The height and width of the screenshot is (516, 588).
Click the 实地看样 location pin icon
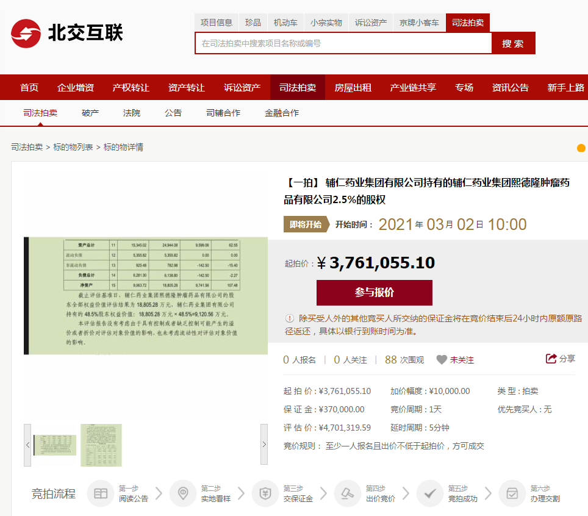(183, 493)
